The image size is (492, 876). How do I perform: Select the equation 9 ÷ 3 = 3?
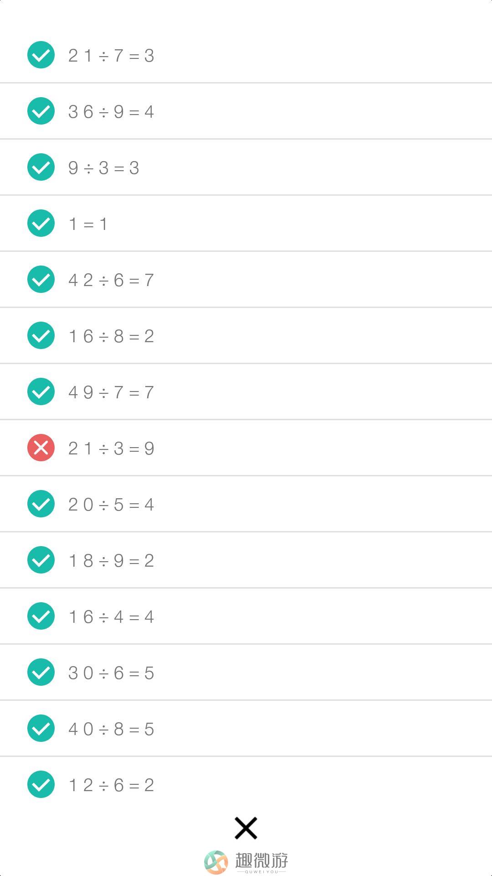(246, 167)
